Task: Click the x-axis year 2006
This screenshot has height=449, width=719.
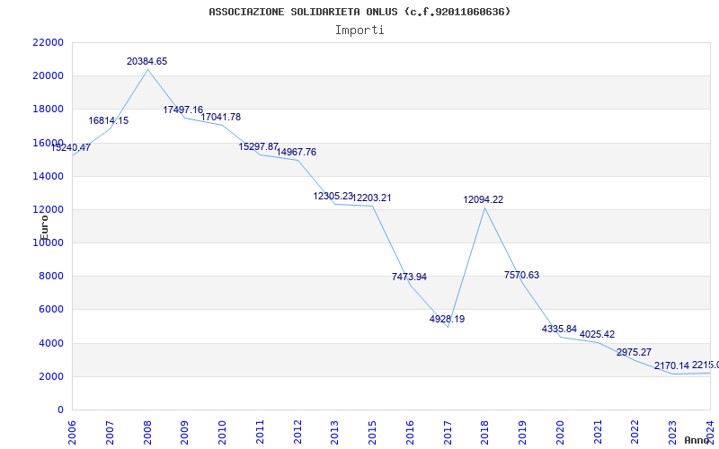Action: pyautogui.click(x=73, y=432)
